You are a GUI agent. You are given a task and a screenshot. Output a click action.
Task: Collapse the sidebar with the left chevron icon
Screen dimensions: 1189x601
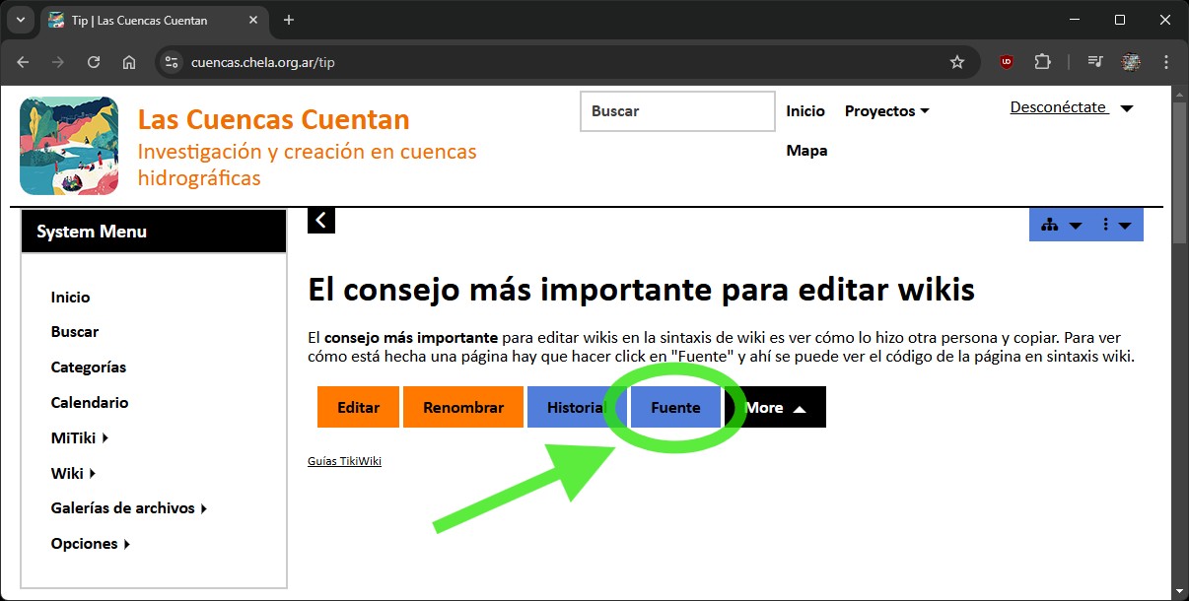pyautogui.click(x=321, y=220)
